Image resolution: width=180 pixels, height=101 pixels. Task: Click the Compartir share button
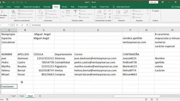176,7
